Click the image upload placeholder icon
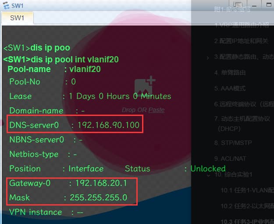Screen dimensions: 274x224 [x=145, y=87]
